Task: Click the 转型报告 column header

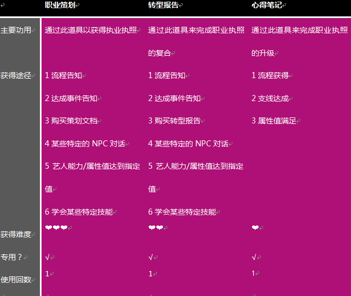Action: [x=163, y=5]
